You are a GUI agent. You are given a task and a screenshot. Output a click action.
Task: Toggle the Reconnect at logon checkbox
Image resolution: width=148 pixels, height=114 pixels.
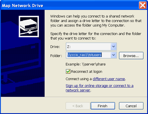point(68,71)
